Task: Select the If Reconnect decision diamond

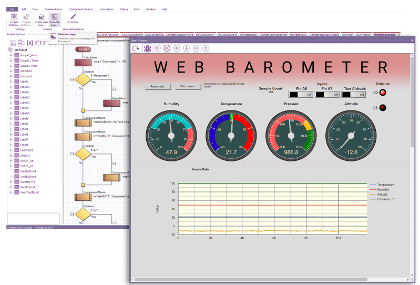Action: (x=83, y=79)
